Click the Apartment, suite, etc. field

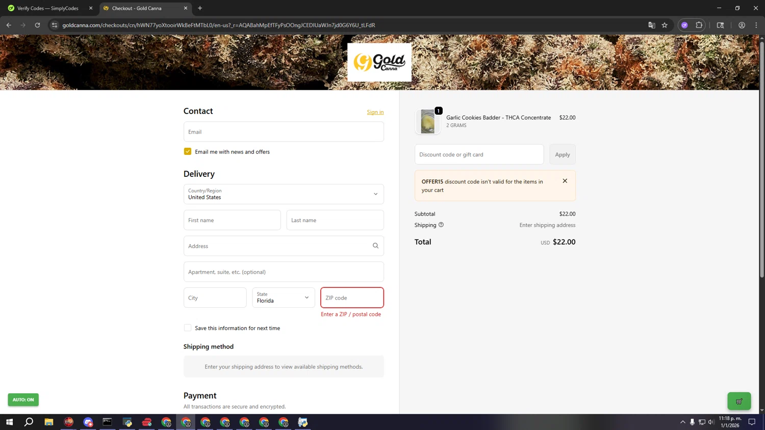(284, 272)
